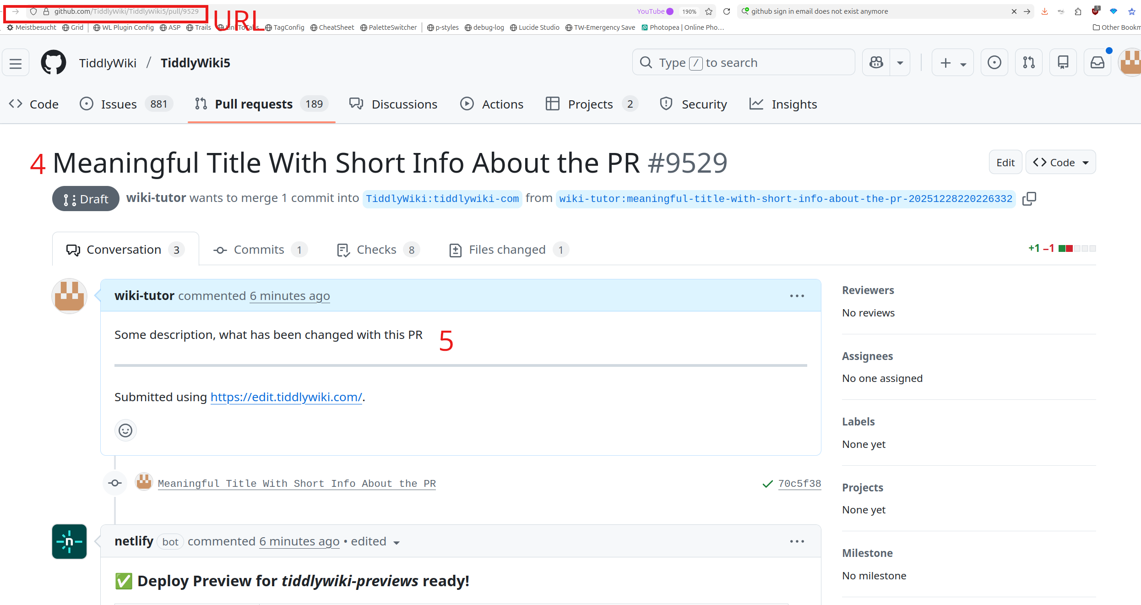Screen dimensions: 1141x605
Task: Add an emoji reaction to wiki-tutor's comment
Action: [125, 431]
